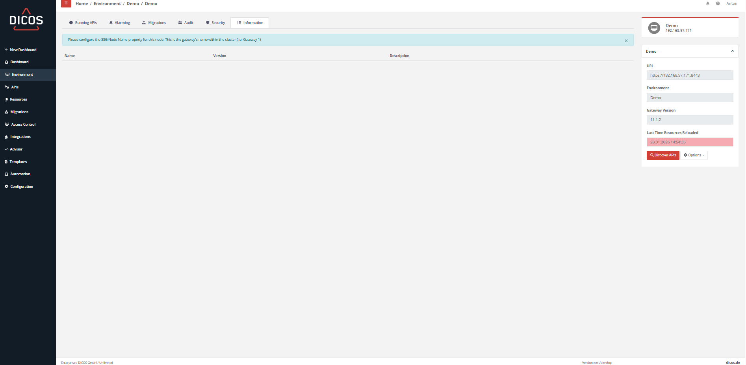
Task: Open the Anton user menu
Action: coord(731,4)
